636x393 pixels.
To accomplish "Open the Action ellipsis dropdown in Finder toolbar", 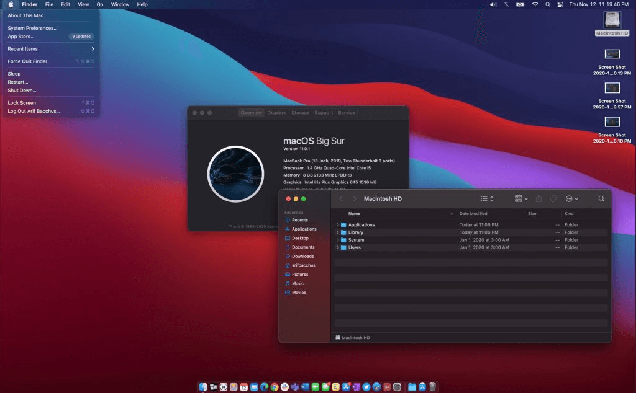I will (x=571, y=199).
